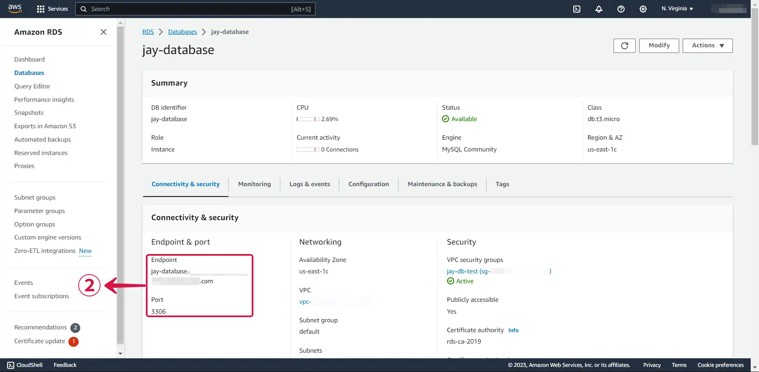Open the notifications bell
The width and height of the screenshot is (759, 372).
pos(599,9)
